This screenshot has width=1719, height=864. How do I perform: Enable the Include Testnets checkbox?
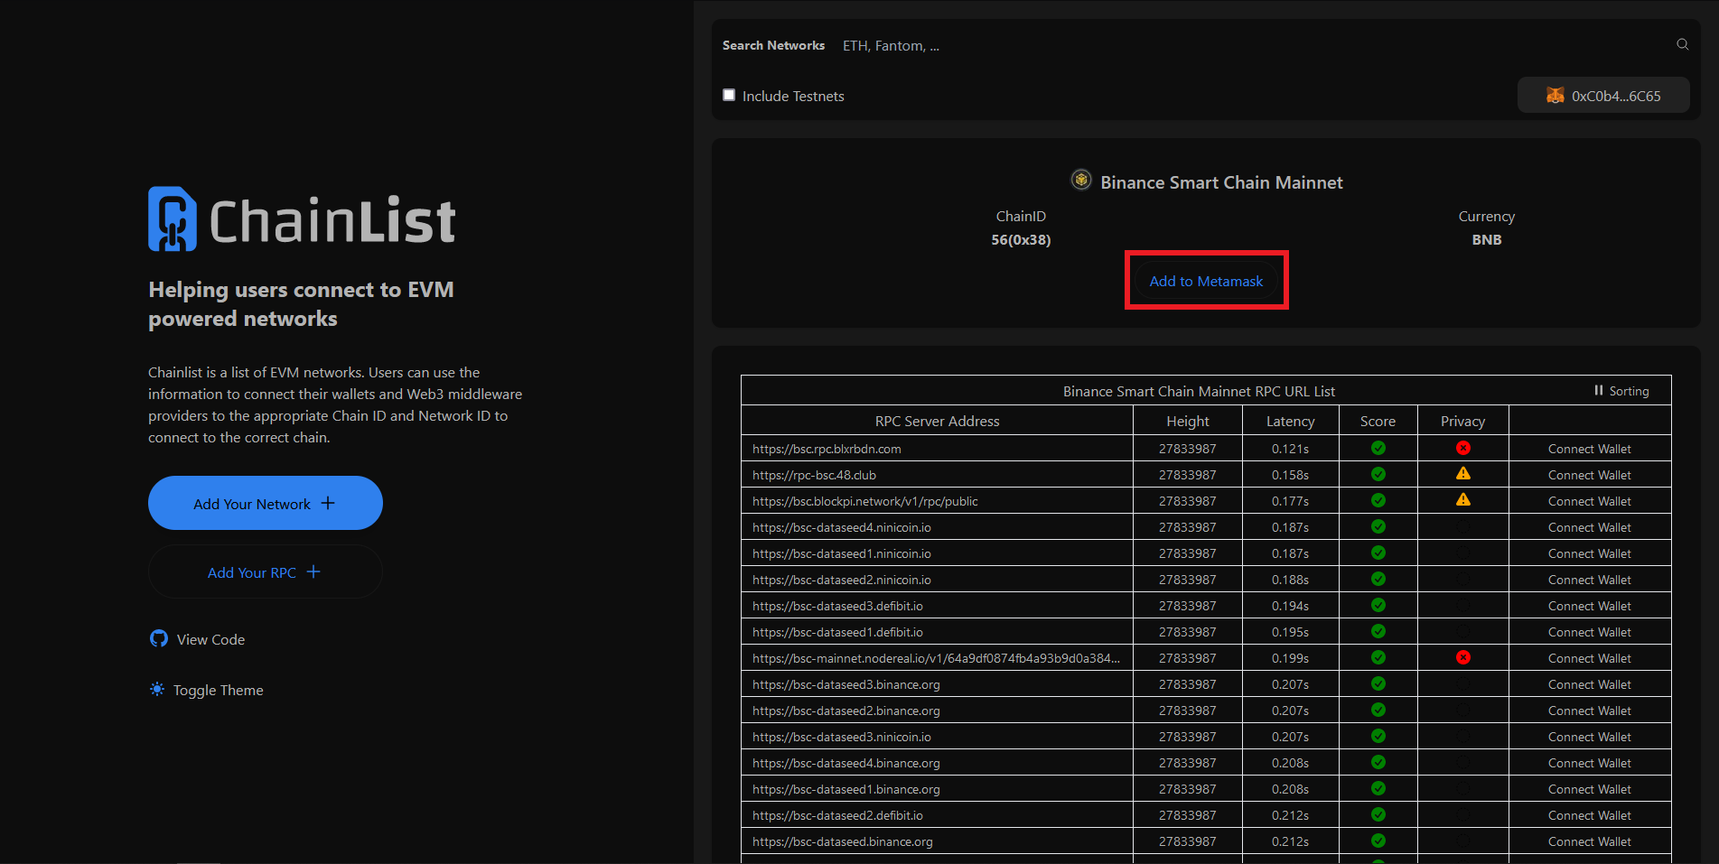(729, 96)
